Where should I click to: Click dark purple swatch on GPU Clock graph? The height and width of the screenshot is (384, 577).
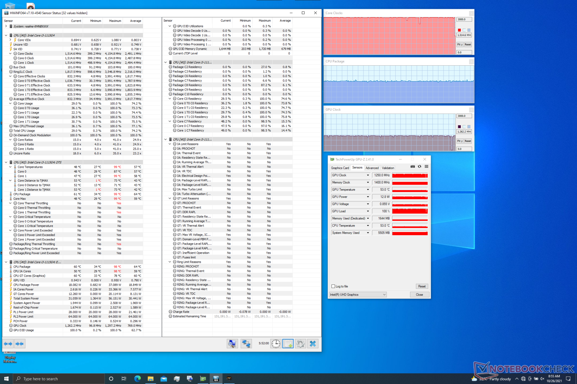coord(459,127)
